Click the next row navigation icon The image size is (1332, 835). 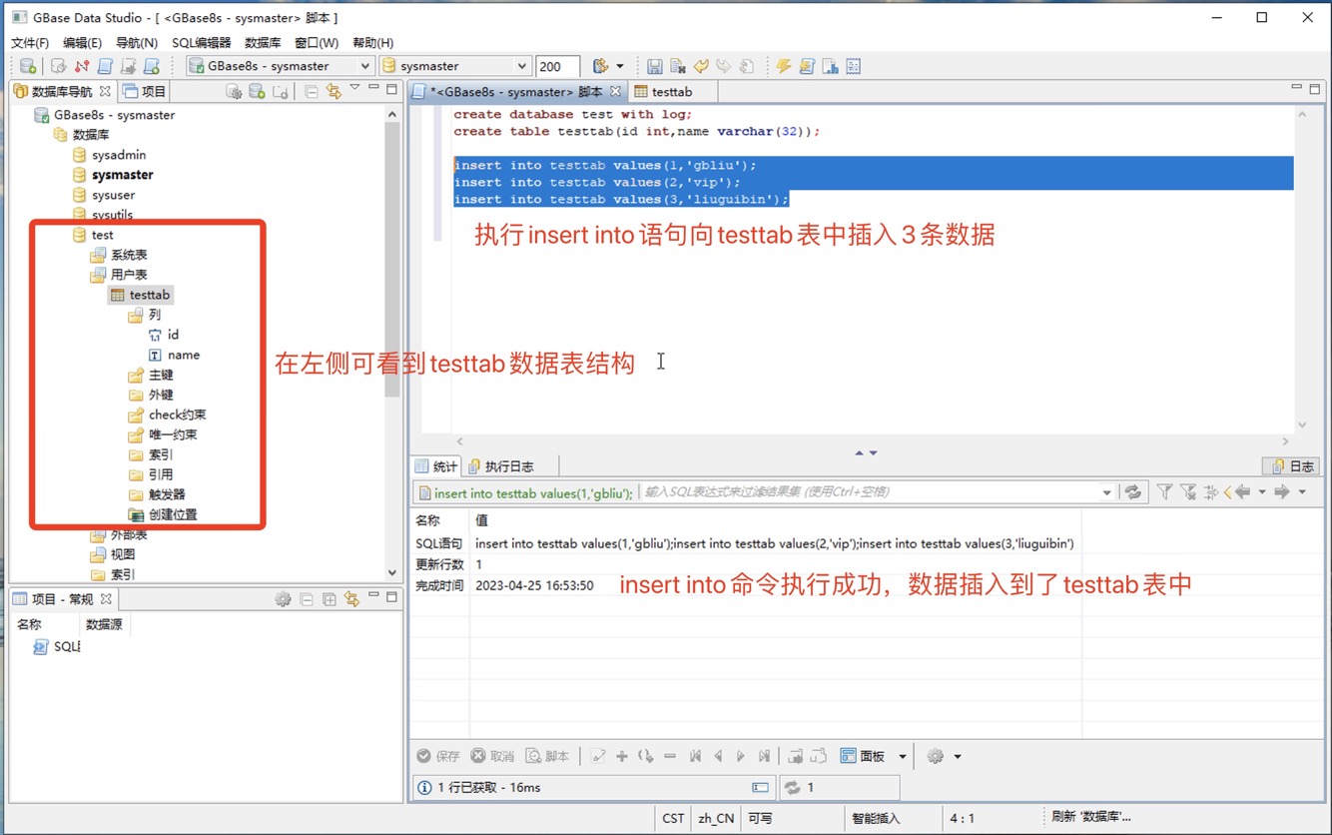point(741,756)
